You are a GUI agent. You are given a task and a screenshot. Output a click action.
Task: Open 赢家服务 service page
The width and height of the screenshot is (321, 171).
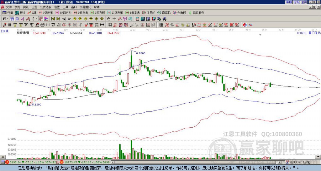click(x=196, y=12)
